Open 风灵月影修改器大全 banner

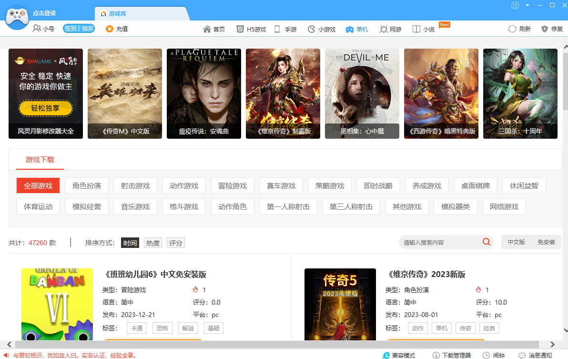click(x=46, y=93)
